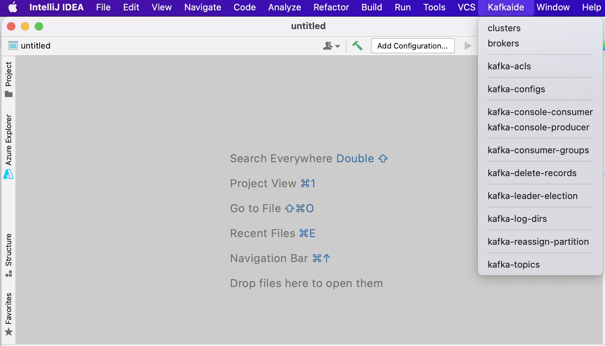Open the Run menu
605x346 pixels.
pos(403,7)
